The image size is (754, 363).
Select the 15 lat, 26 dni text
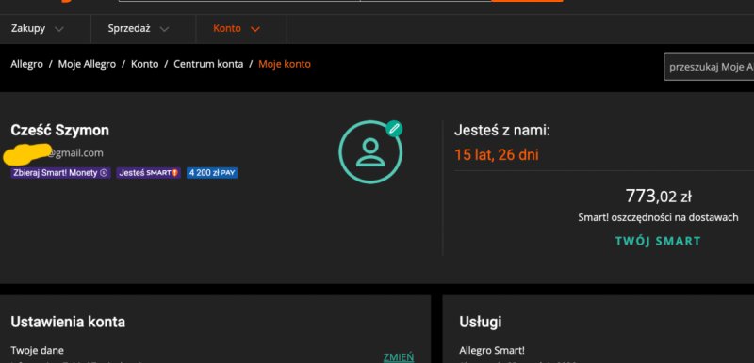[497, 155]
